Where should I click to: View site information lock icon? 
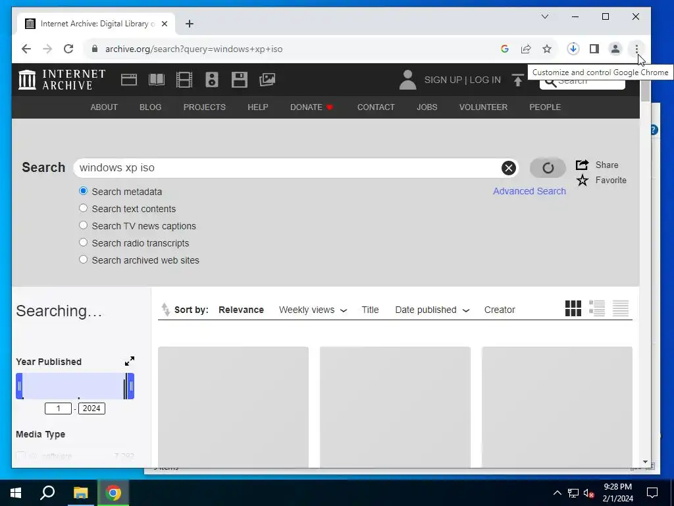[x=95, y=49]
